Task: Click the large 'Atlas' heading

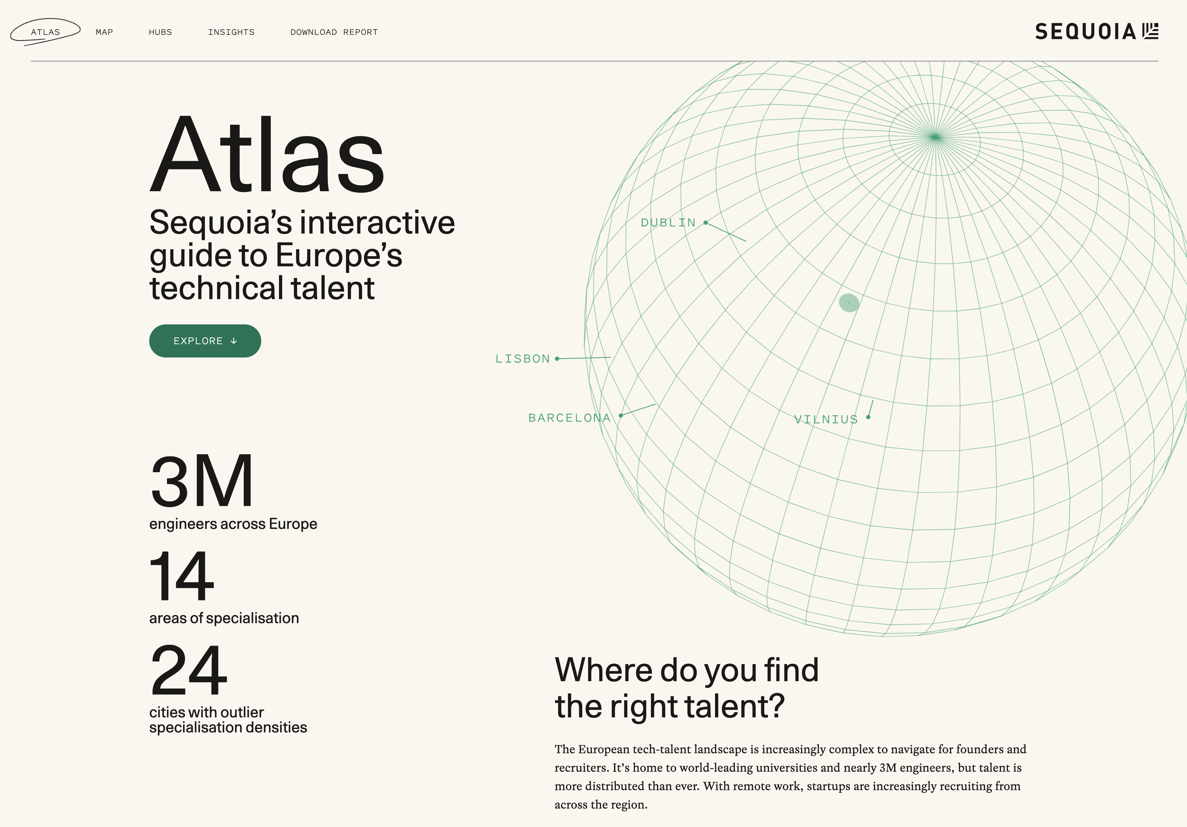Action: (x=267, y=154)
